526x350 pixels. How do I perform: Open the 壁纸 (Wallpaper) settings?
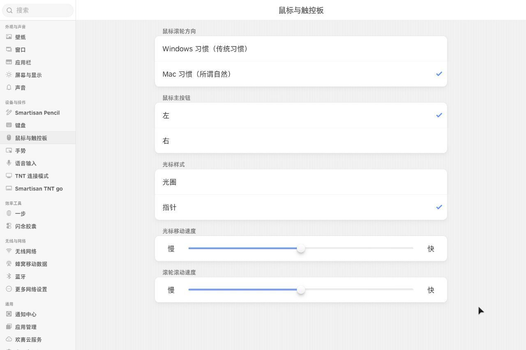pos(20,37)
